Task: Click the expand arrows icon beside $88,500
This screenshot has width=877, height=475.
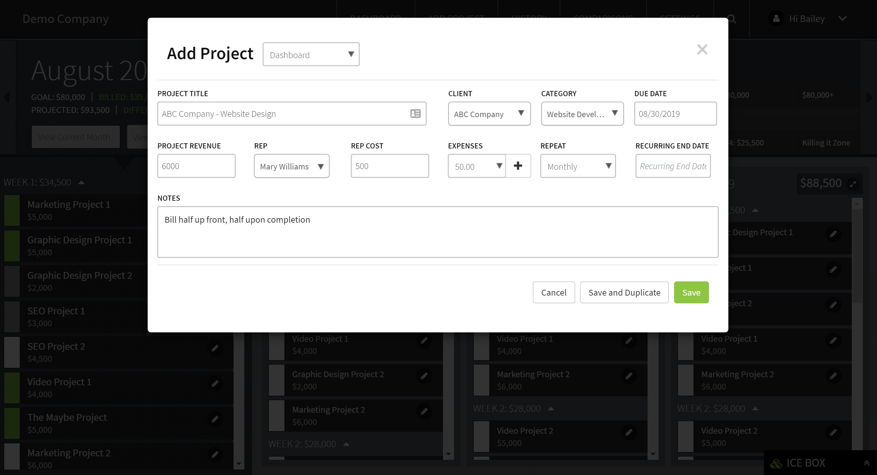Action: click(853, 184)
